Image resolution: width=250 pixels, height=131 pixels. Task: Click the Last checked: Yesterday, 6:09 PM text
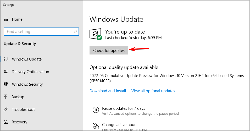pyautogui.click(x=133, y=38)
